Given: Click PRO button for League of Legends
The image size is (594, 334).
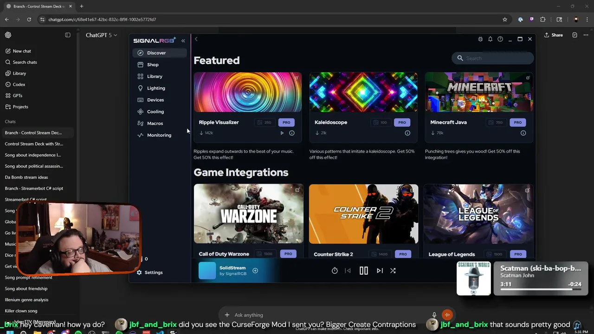Looking at the screenshot, I should click(x=518, y=254).
